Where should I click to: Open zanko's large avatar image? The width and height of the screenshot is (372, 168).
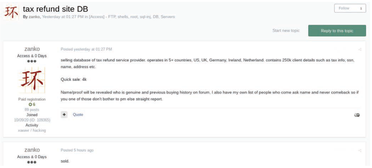tap(32, 80)
